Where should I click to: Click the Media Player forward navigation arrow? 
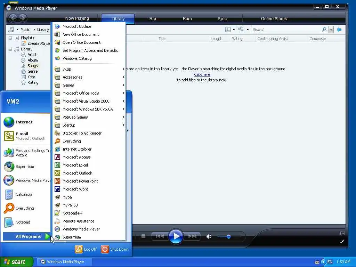(23, 18)
